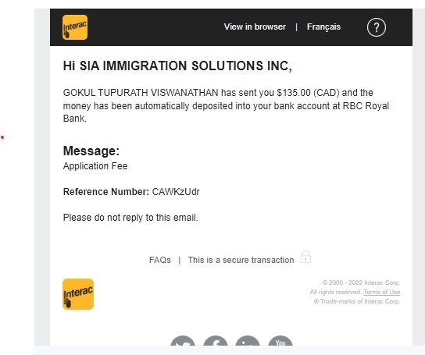Open the FAQs link
This screenshot has height=355, width=425.
pos(160,260)
